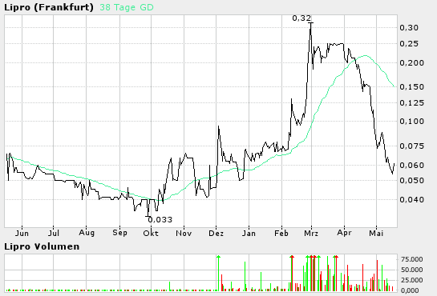Image resolution: width=437 pixels, height=296 pixels.
Task: Click the '0,30' price axis value
Action: (409, 27)
